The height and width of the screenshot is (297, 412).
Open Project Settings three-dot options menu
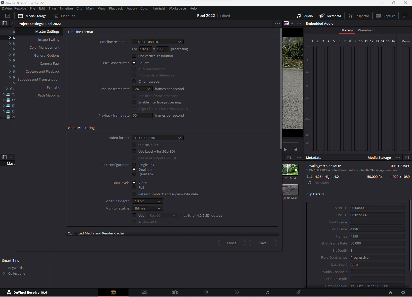coord(277,24)
